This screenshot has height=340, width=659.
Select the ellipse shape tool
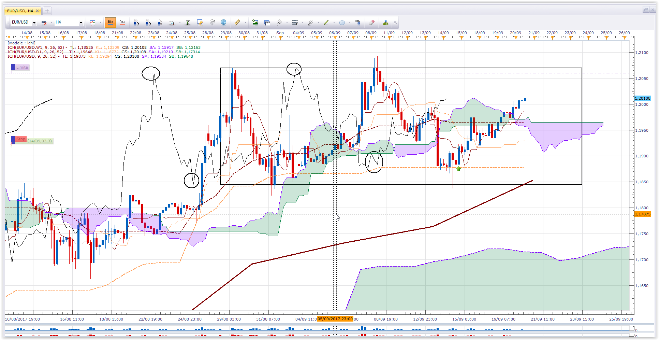[342, 23]
